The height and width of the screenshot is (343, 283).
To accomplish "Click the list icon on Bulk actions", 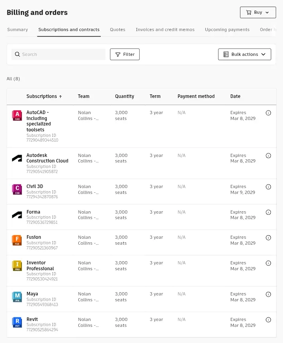I will pos(226,54).
